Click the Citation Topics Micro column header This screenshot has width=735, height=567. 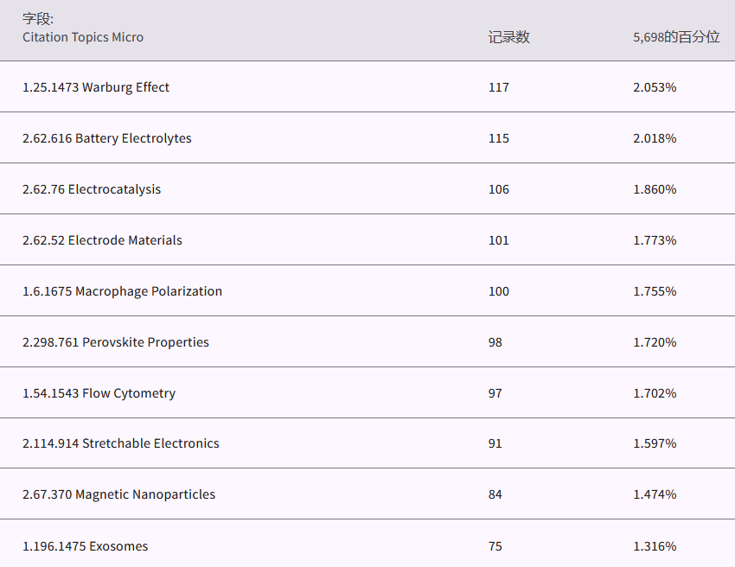(x=83, y=37)
